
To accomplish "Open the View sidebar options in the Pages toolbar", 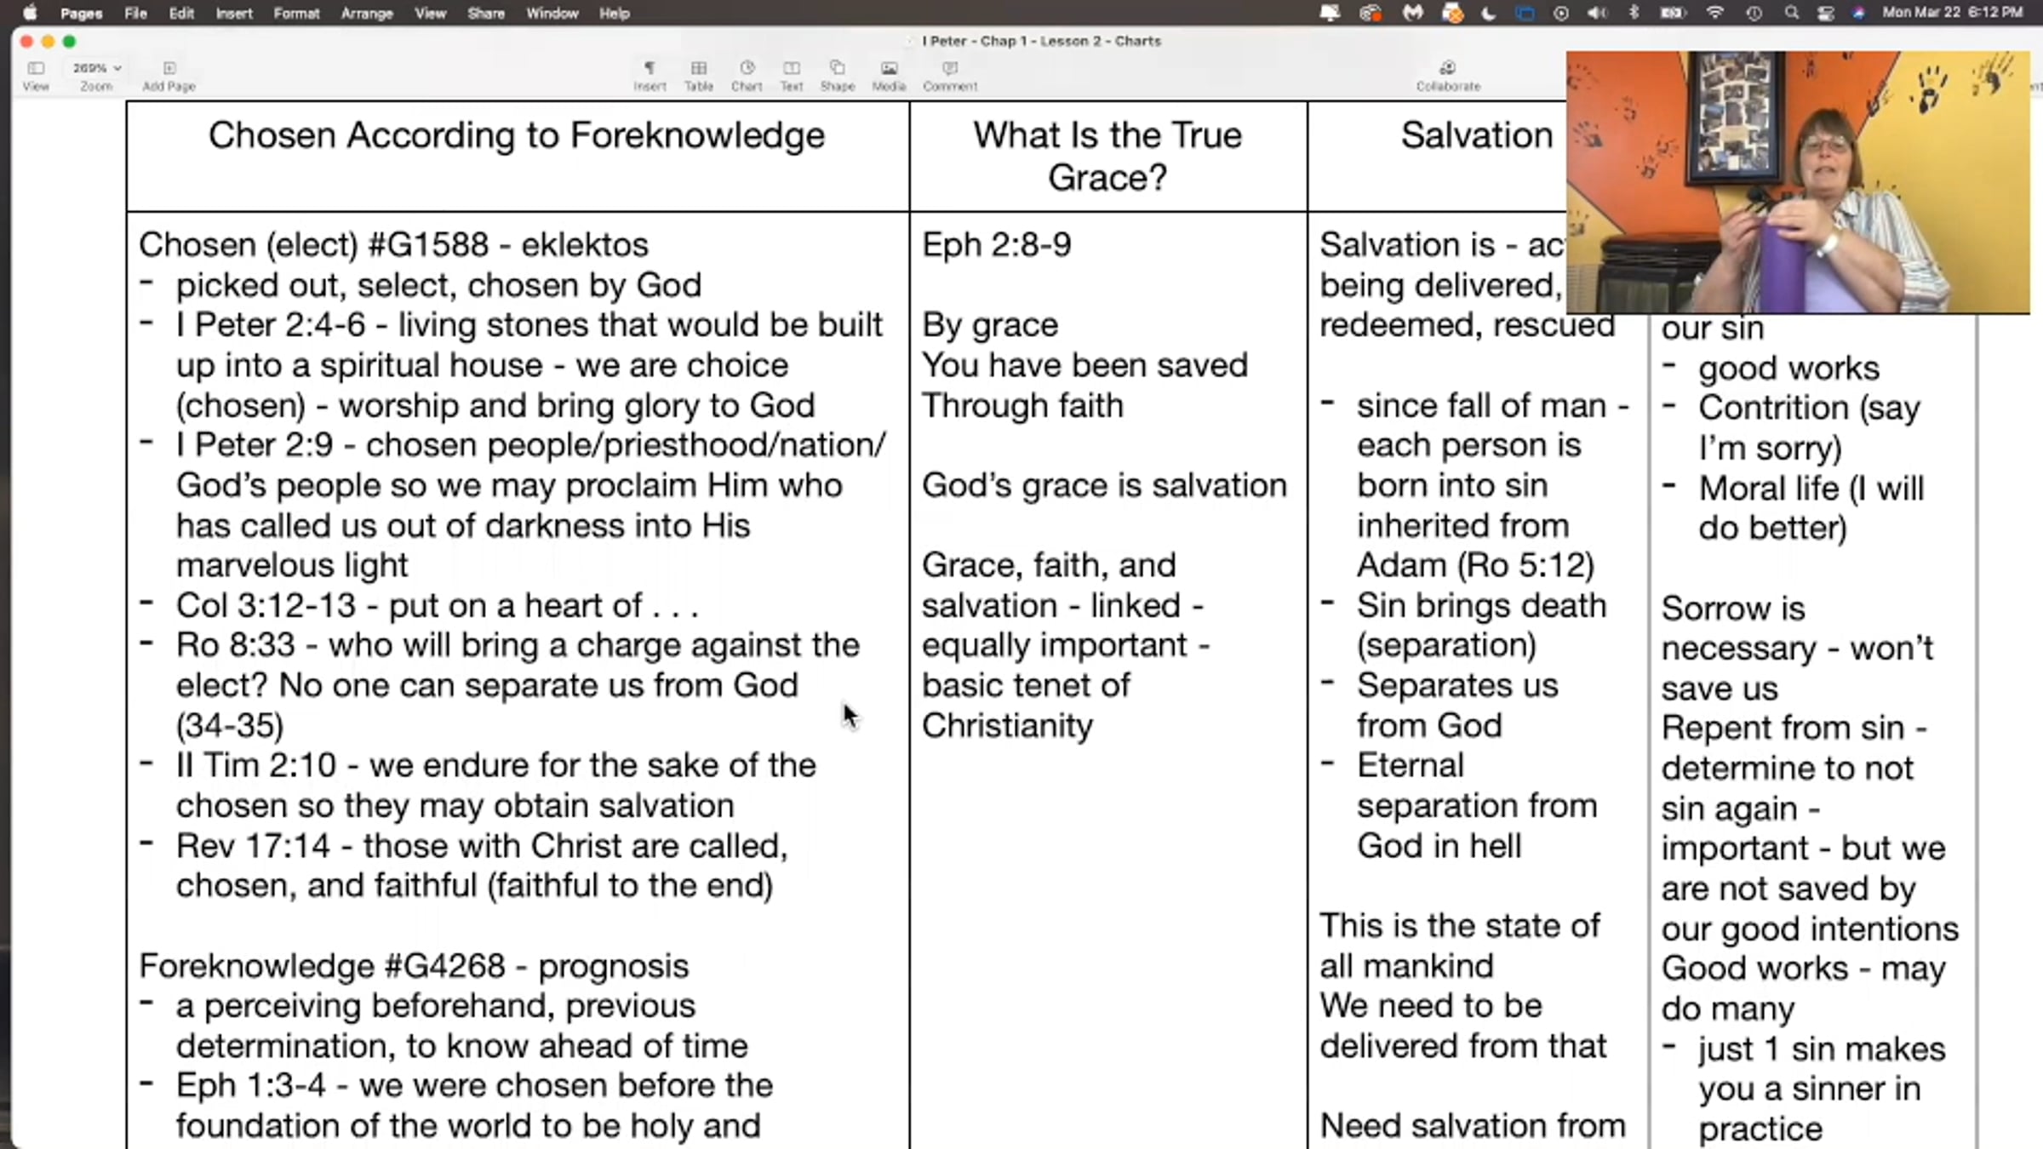I will coord(36,75).
